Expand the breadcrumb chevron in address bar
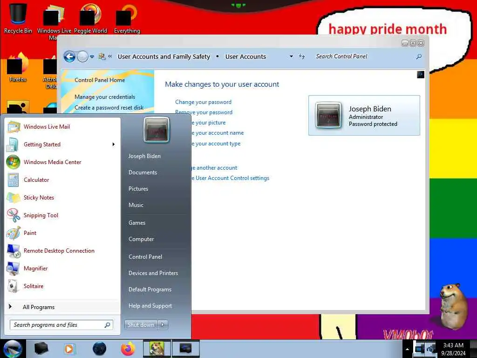The image size is (477, 358). pyautogui.click(x=110, y=56)
